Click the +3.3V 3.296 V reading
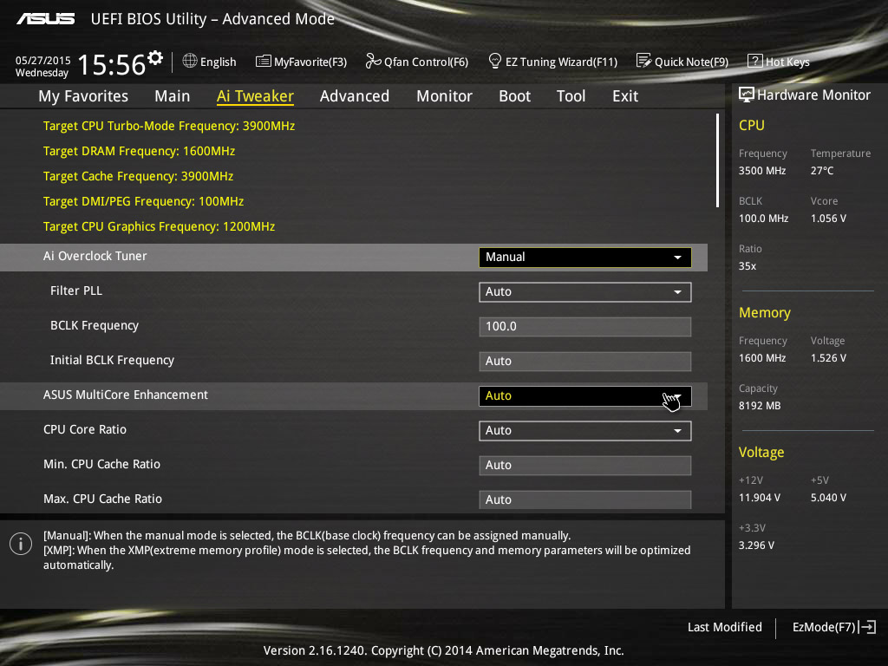Screen dimensions: 888x666 [756, 545]
